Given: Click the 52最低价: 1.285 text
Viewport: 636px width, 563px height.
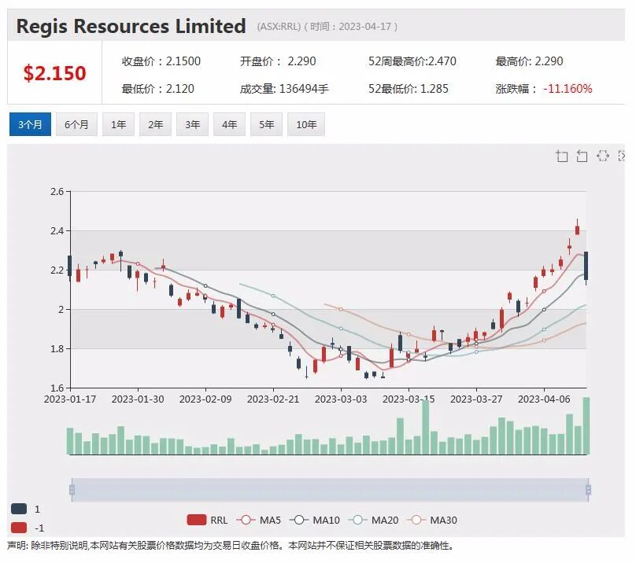Looking at the screenshot, I should coord(408,88).
